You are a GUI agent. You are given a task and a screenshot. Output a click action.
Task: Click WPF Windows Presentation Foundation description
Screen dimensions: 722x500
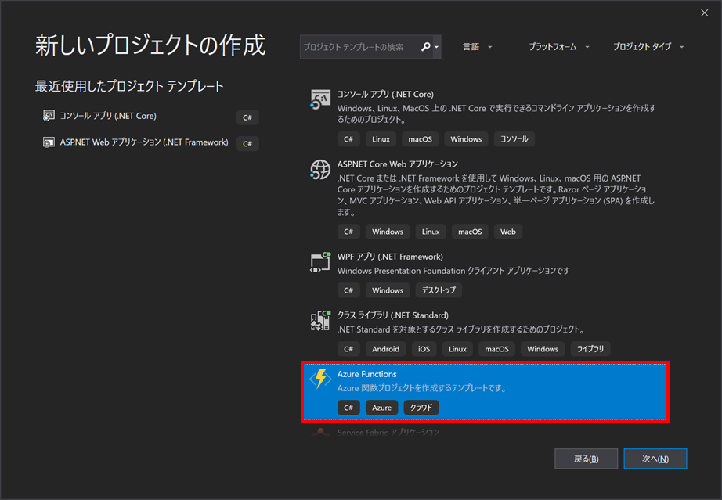tap(453, 271)
